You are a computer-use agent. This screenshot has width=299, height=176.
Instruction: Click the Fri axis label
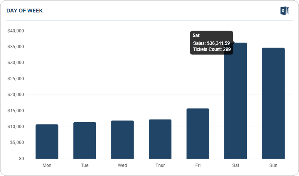point(198,165)
